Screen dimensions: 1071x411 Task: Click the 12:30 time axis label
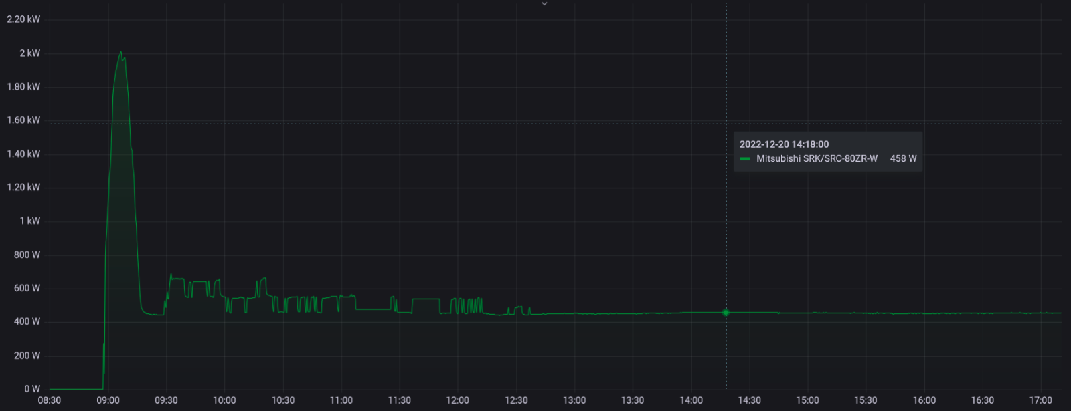tap(516, 400)
